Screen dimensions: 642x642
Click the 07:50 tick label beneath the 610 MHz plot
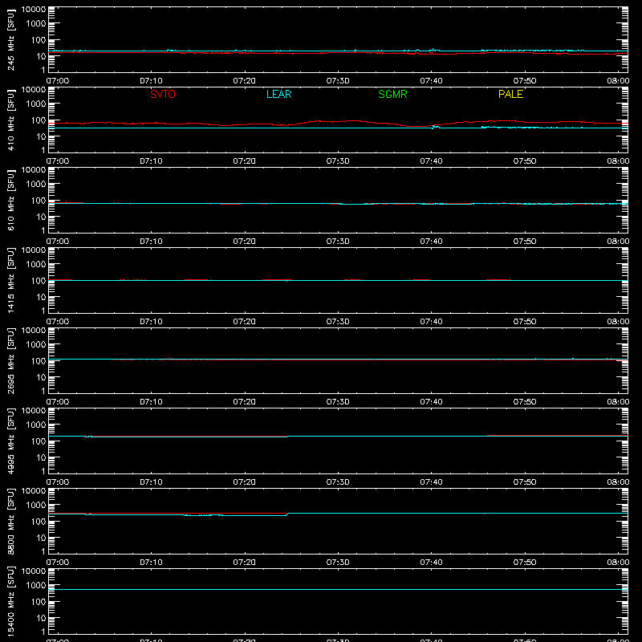coord(525,242)
